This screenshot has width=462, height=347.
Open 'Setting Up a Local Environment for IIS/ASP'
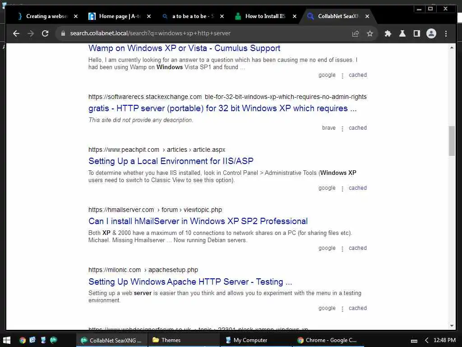[171, 161]
